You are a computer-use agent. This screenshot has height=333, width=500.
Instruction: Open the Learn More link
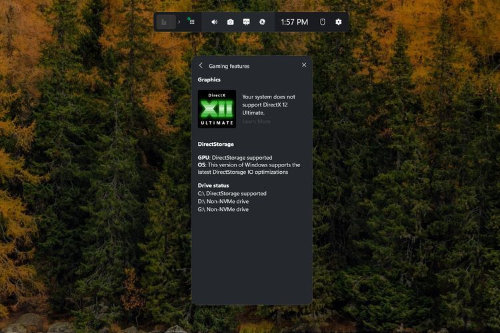coord(256,122)
